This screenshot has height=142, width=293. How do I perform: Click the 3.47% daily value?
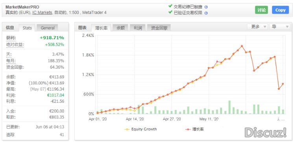point(58,55)
